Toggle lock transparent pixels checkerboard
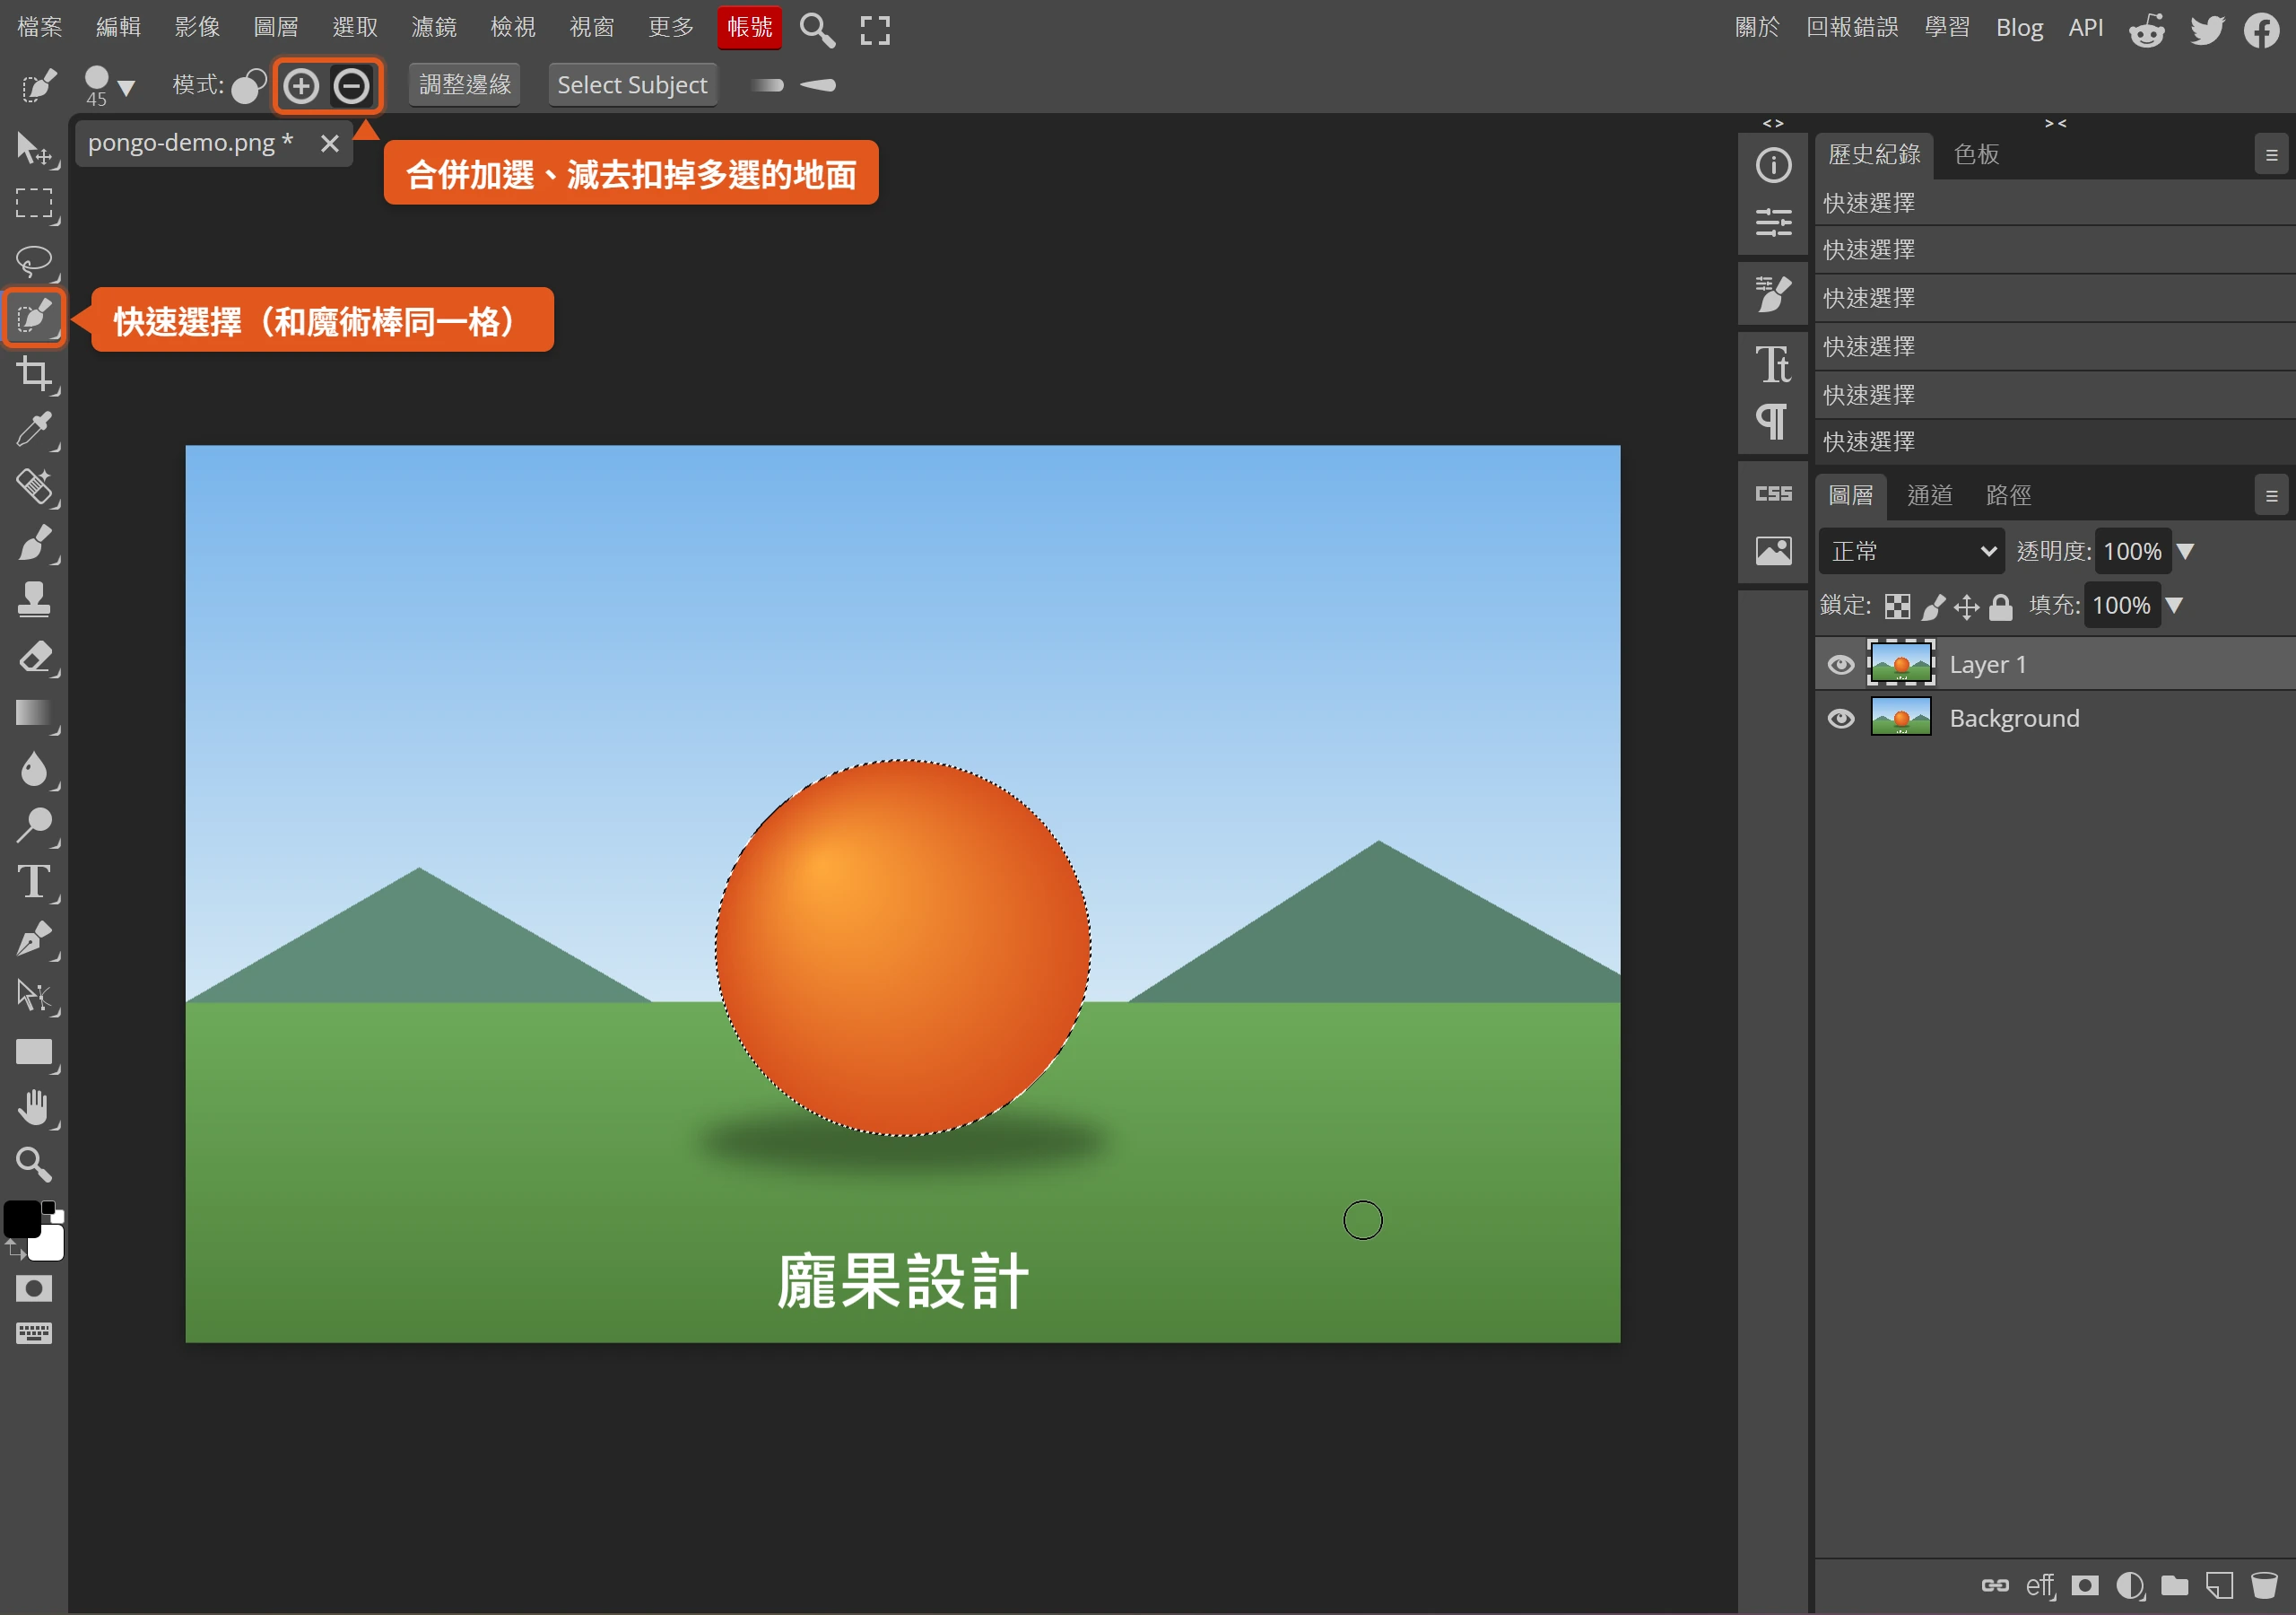2296x1615 pixels. 1897,607
